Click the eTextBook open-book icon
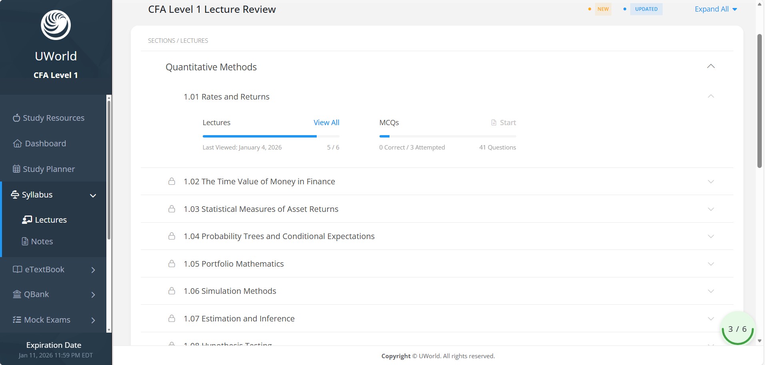765x365 pixels. (17, 269)
